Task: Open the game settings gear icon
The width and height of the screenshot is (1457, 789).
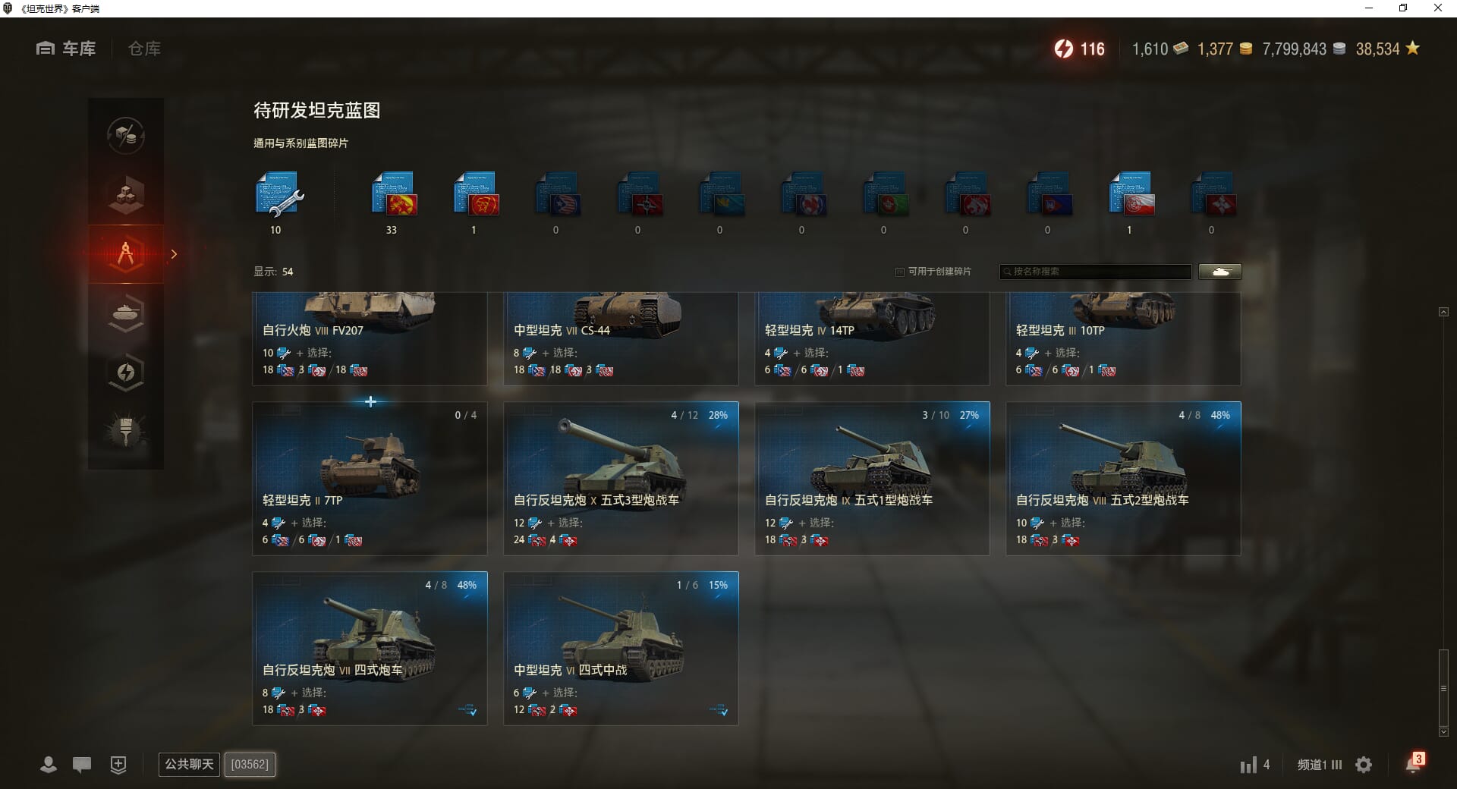Action: pos(1364,765)
